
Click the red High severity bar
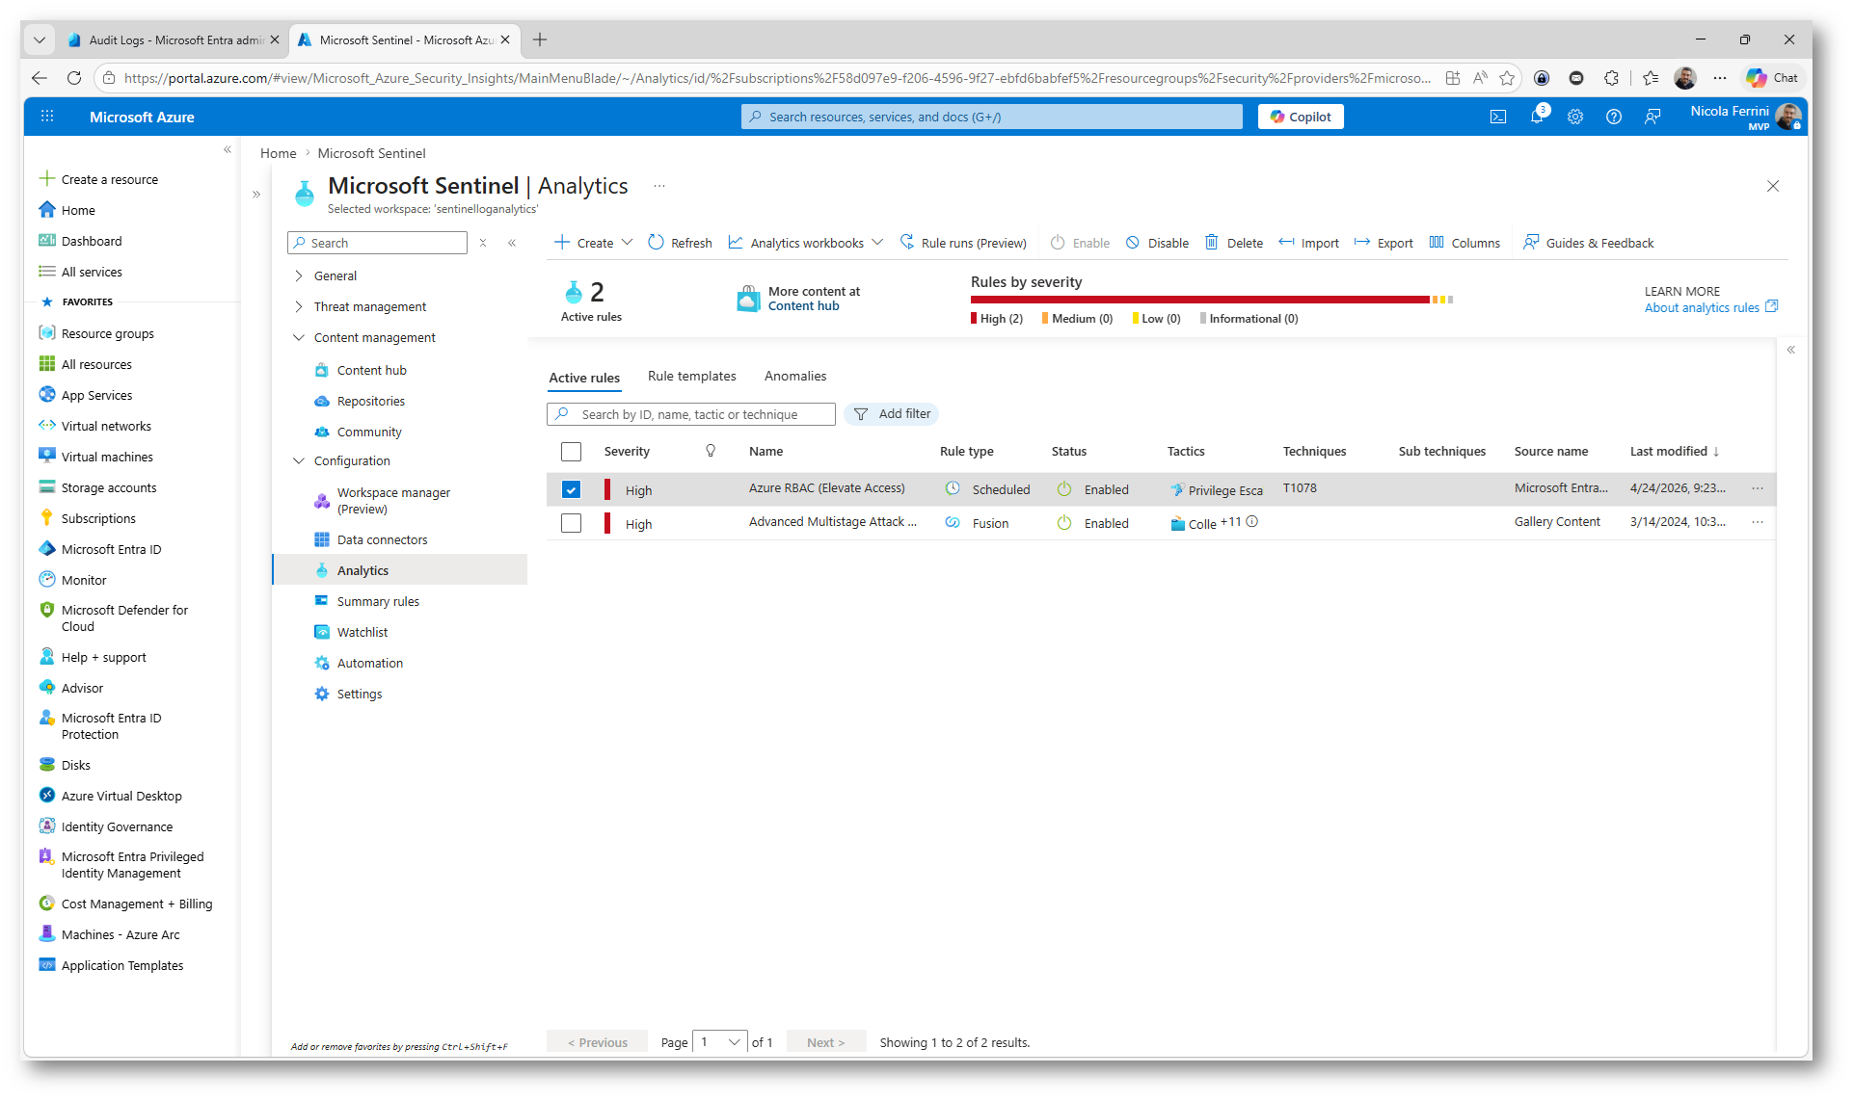(1199, 300)
